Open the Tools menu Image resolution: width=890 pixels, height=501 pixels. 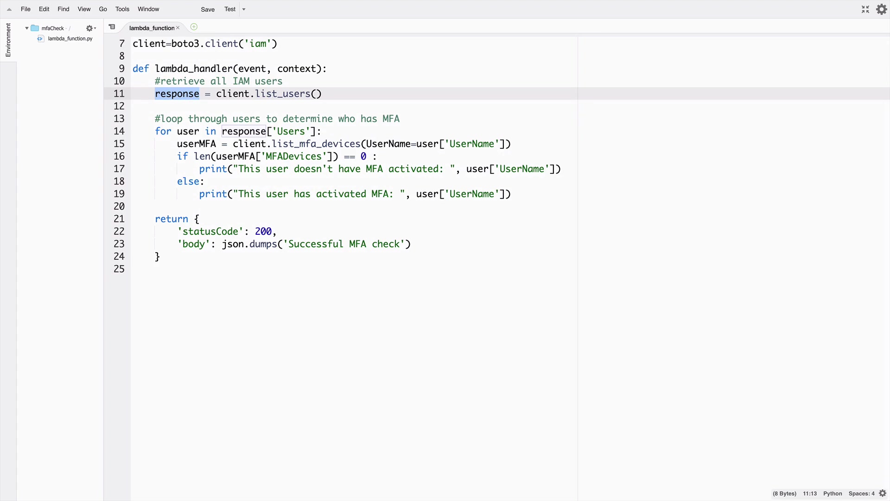pos(122,9)
